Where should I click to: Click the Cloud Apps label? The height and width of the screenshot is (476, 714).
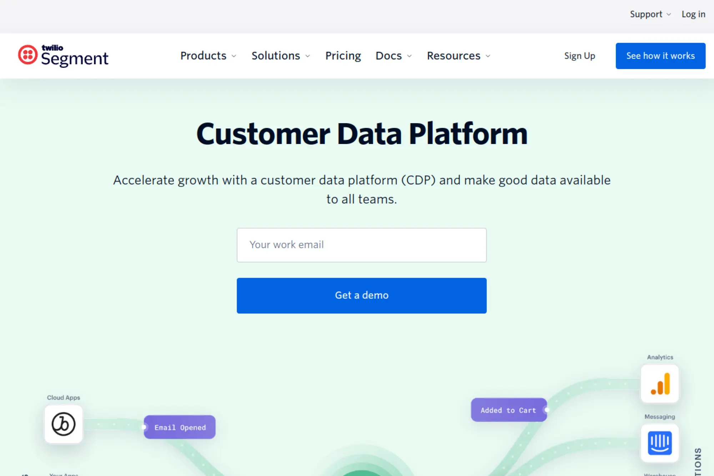click(x=64, y=397)
